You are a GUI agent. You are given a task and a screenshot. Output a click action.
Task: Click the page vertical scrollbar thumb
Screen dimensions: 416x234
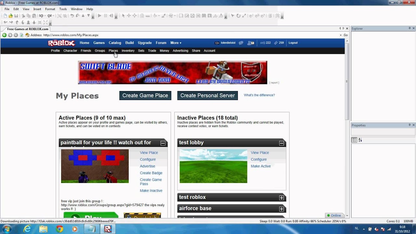[x=347, y=81]
